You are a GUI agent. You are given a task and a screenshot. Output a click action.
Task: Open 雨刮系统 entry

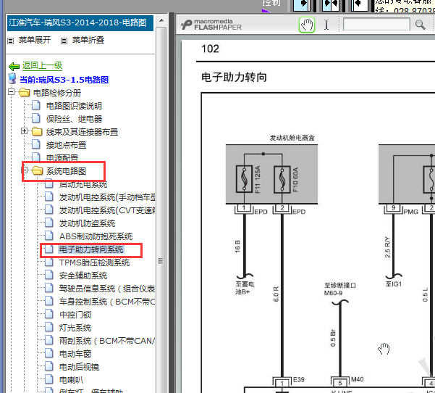107,341
